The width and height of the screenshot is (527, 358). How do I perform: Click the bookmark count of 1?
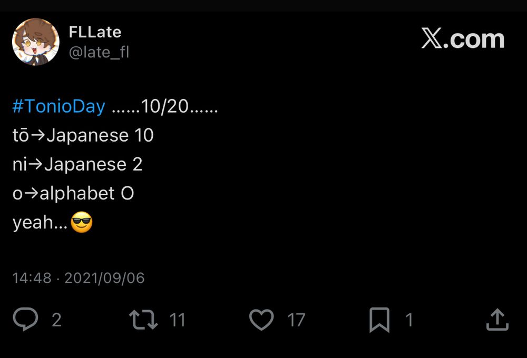pos(409,320)
